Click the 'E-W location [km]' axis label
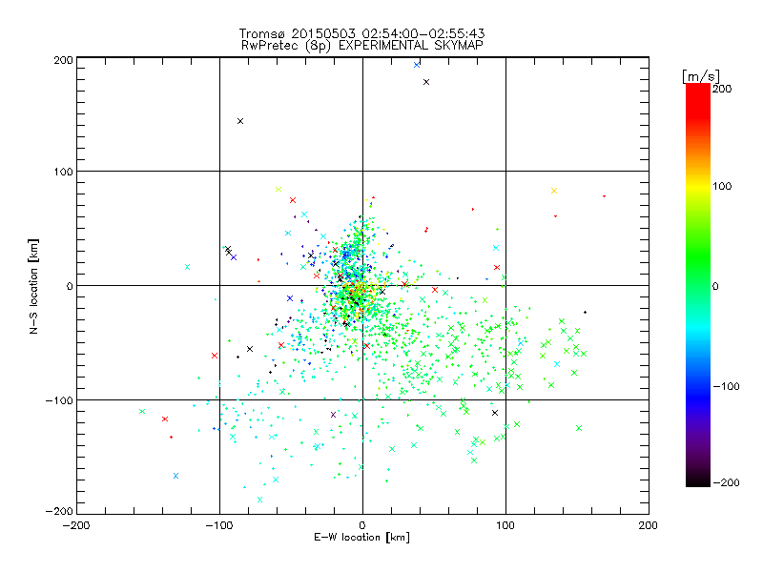 [x=362, y=537]
